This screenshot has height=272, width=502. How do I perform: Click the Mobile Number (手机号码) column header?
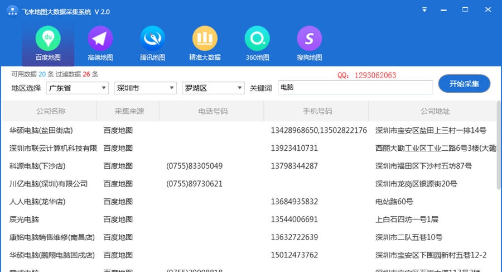pos(317,111)
